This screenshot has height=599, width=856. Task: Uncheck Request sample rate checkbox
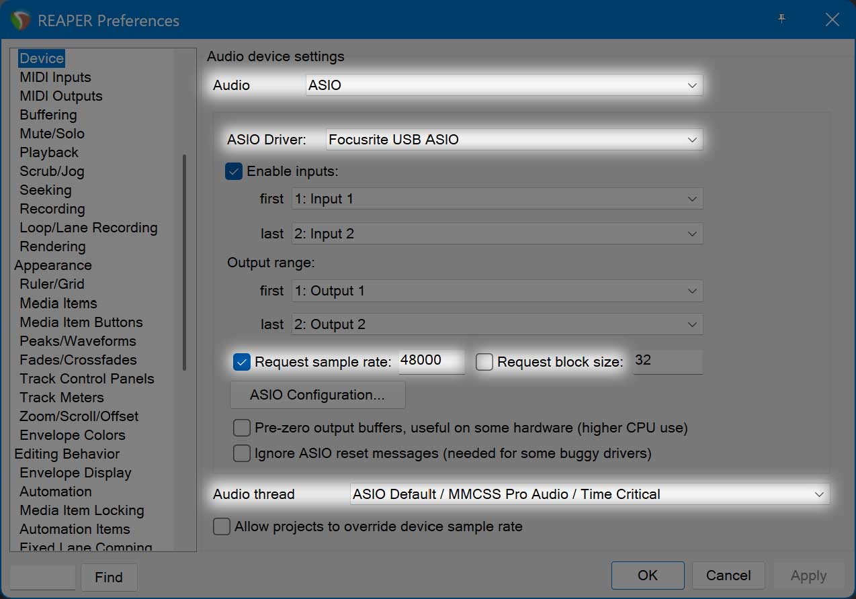point(241,362)
